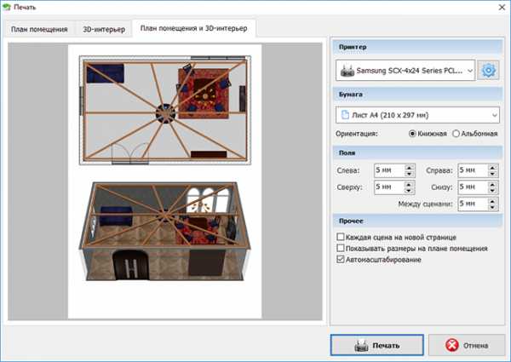Screen dimensions: 511x362
Task: Click the Отмена button
Action: (466, 346)
